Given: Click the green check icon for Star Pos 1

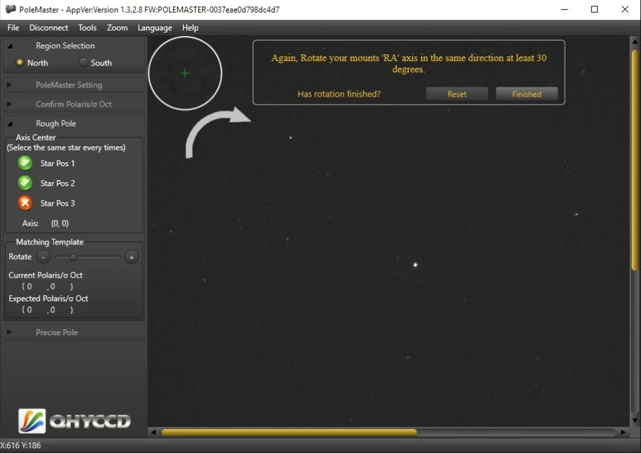Looking at the screenshot, I should click(x=25, y=163).
